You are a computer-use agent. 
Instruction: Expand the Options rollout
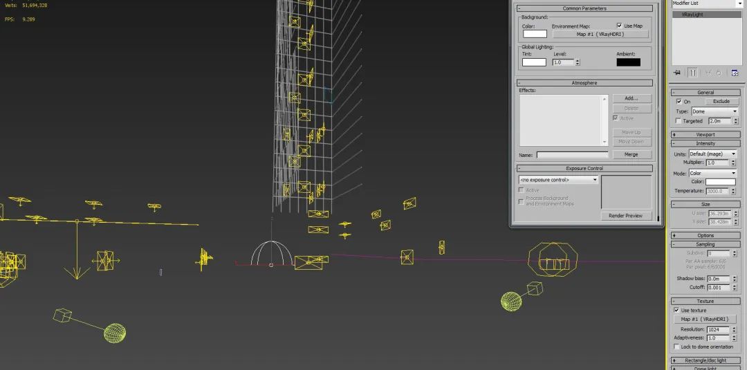(x=705, y=236)
